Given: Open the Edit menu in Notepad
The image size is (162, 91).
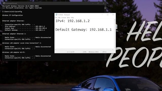Looking at the screenshot, I should (59, 18).
